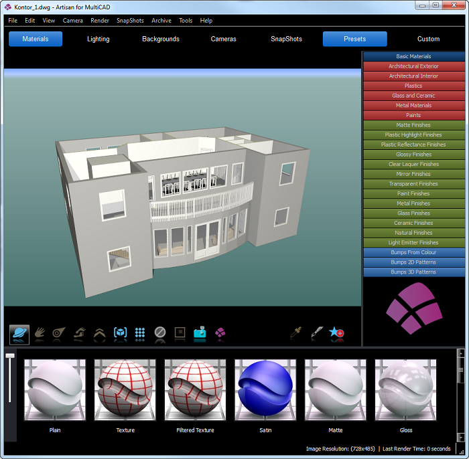Open the Transparent Finishes category
469x459 pixels.
(414, 184)
